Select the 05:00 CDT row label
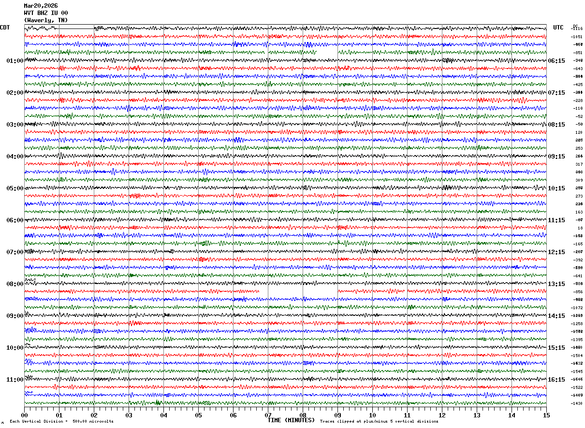Image resolution: width=585 pixels, height=428 pixels. pyautogui.click(x=15, y=188)
